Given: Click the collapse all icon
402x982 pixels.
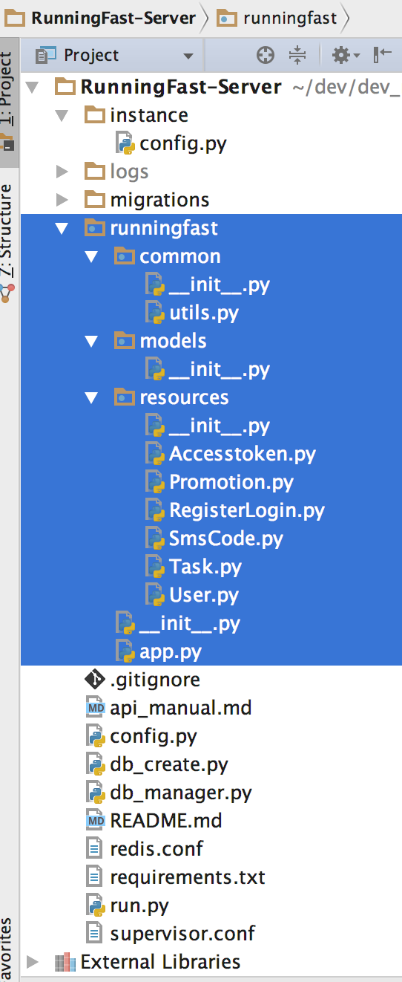Looking at the screenshot, I should (x=297, y=55).
